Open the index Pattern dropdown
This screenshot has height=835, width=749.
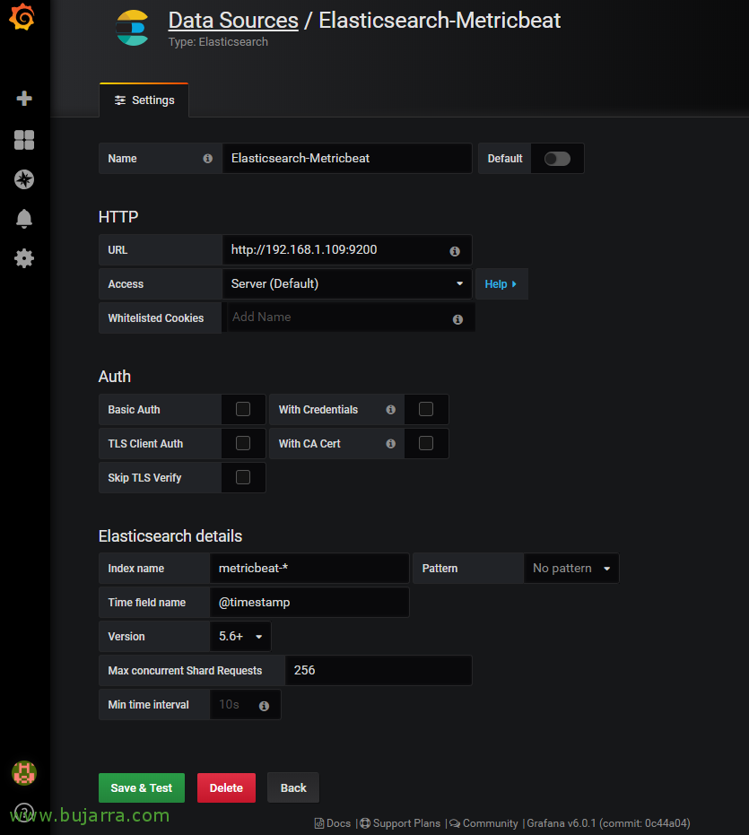571,569
